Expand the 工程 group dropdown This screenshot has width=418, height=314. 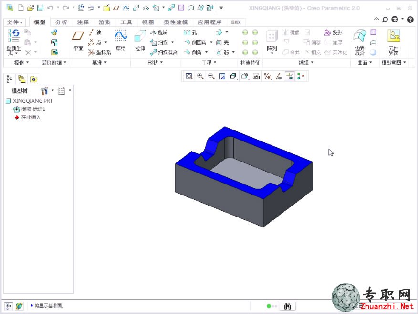coord(209,63)
